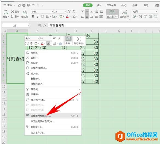
Task: Click the Font Color A in ribbon
Action: click(67, 16)
